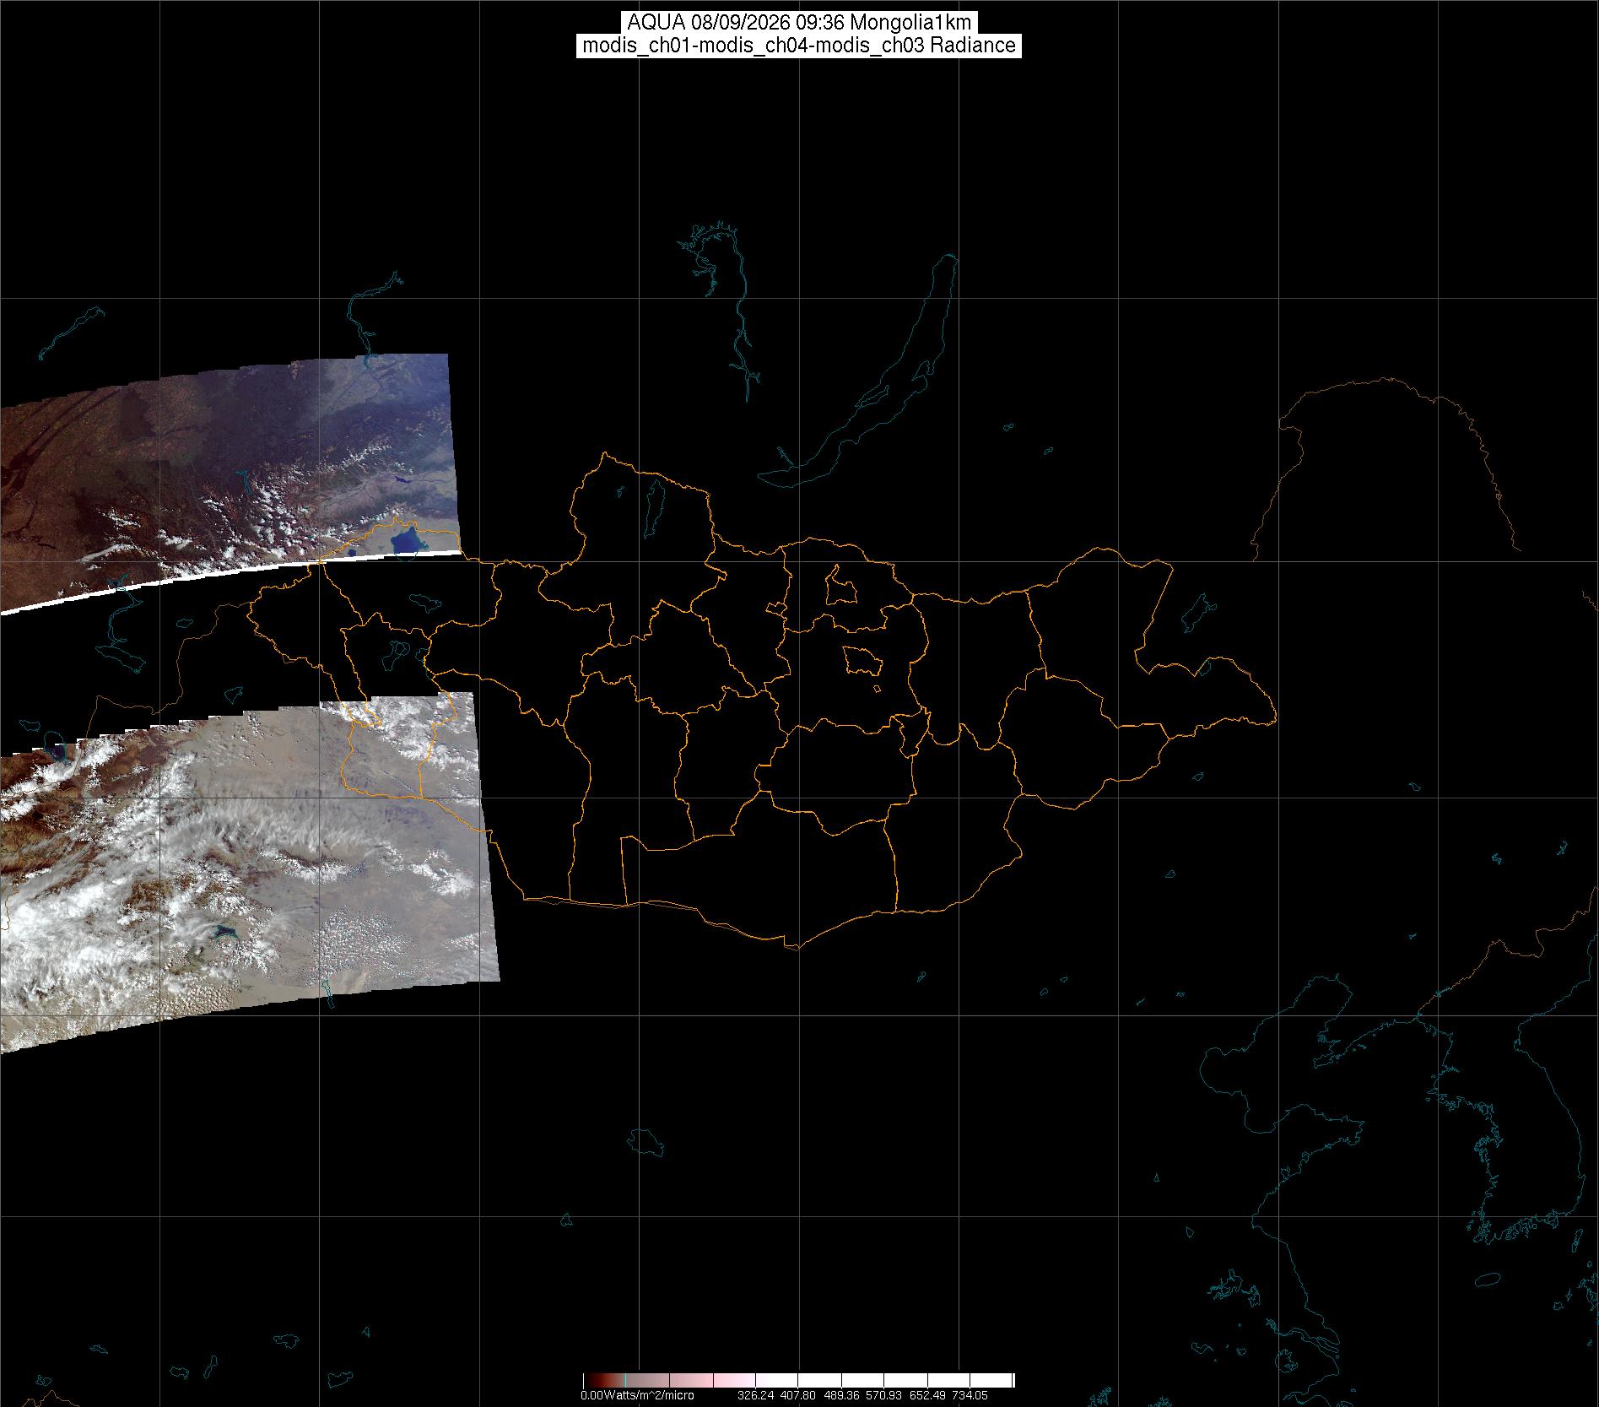Click the AQUA 08/09/2026 09:36 Mongolia1km title
The height and width of the screenshot is (1407, 1599).
coord(799,23)
